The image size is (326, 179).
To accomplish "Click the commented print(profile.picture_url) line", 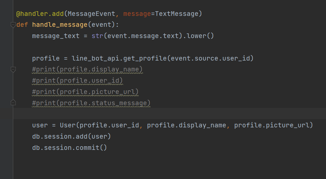I will pyautogui.click(x=85, y=92).
